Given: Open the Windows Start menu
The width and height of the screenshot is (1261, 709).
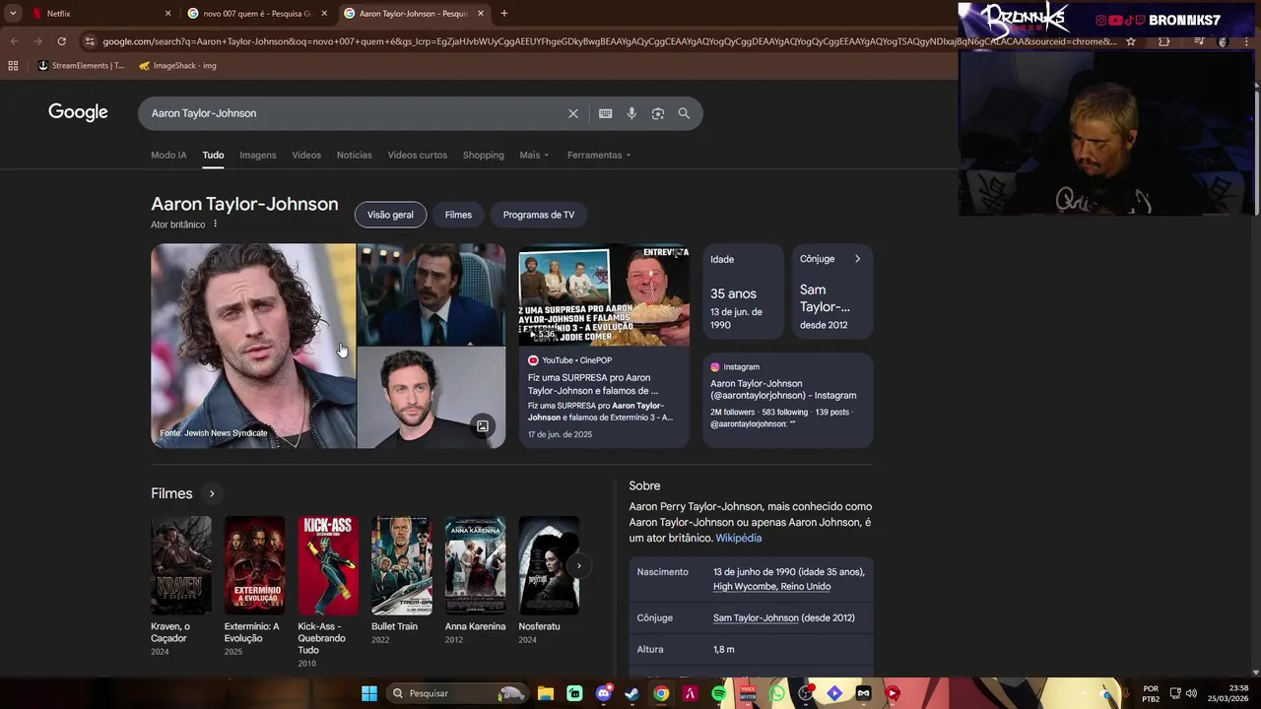Looking at the screenshot, I should click(368, 693).
